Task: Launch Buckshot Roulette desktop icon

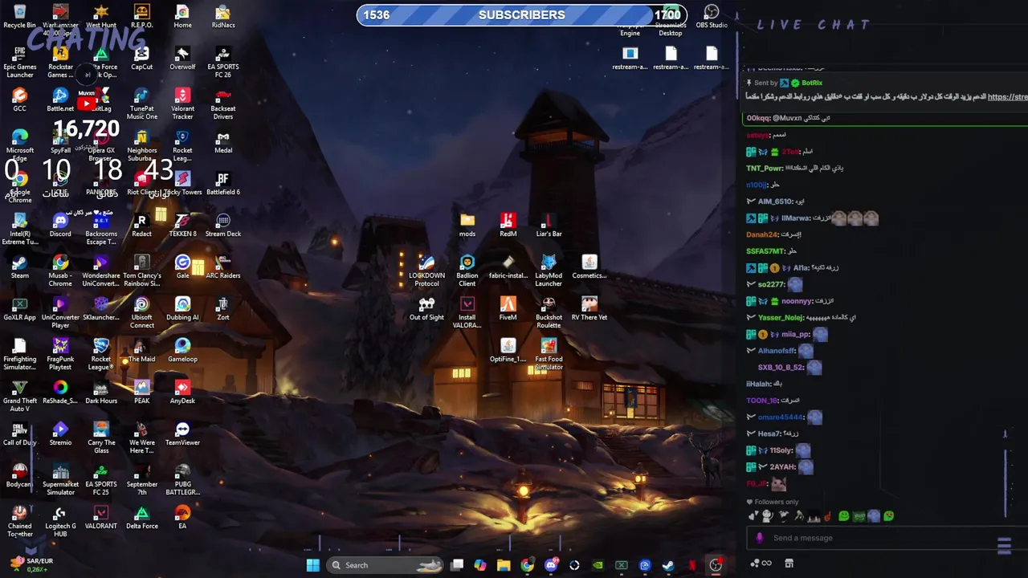Action: [549, 312]
